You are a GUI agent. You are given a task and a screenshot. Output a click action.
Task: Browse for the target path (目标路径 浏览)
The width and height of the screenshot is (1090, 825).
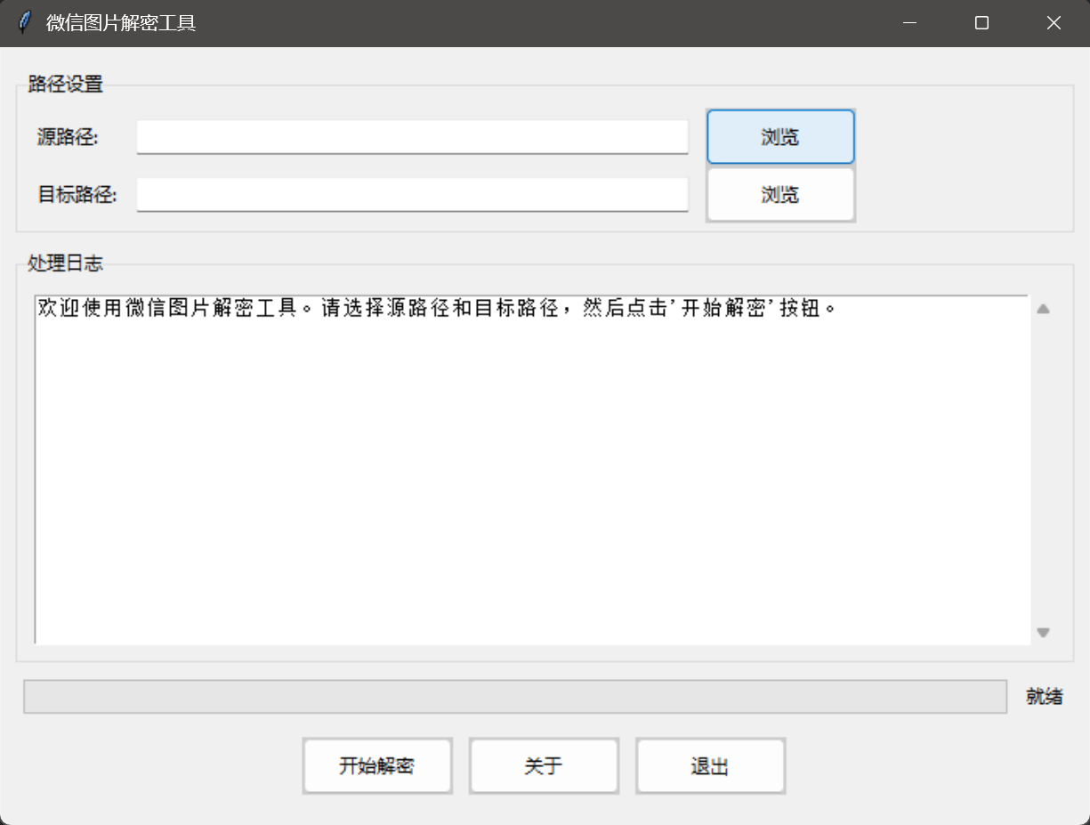coord(780,195)
